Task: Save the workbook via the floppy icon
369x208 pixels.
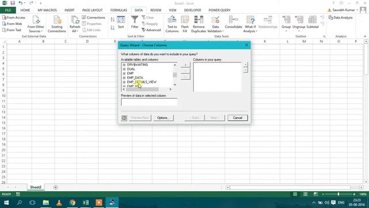Action: tap(13, 3)
